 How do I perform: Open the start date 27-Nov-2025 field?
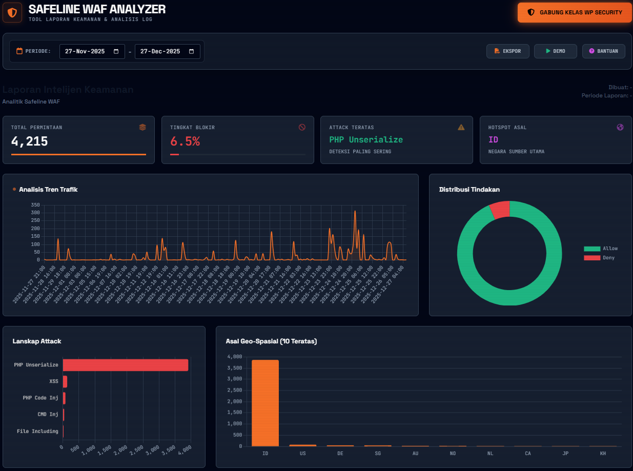pyautogui.click(x=92, y=51)
